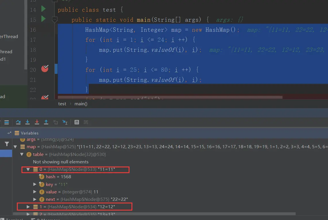This screenshot has height=220, width=328.
Task: Click the run arrow beside class test
Action: coord(43,9)
